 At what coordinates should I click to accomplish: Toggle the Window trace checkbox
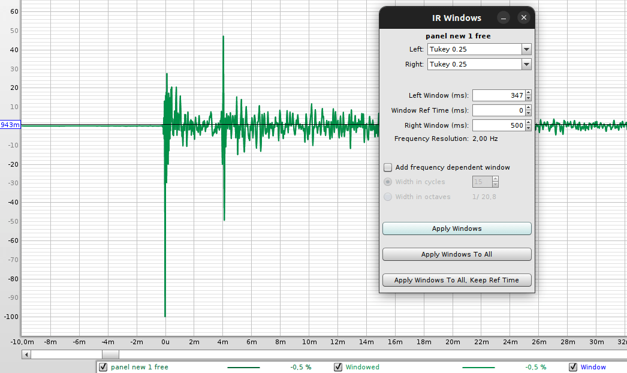(x=573, y=367)
